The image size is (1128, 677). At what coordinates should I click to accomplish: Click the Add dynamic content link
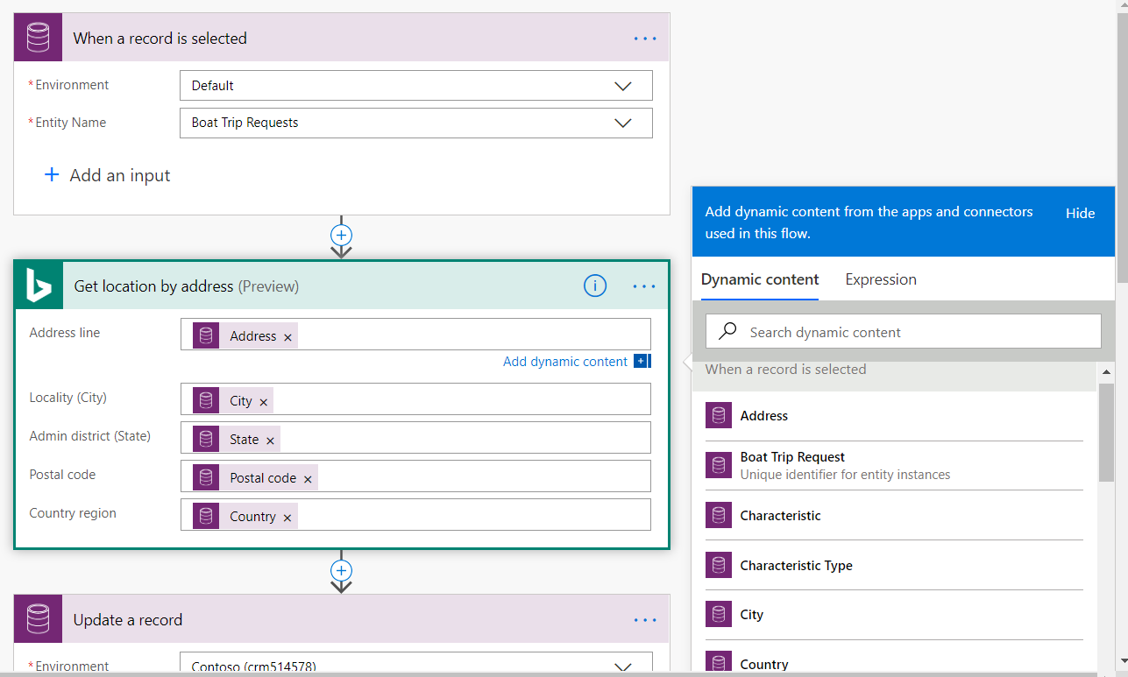click(x=565, y=362)
